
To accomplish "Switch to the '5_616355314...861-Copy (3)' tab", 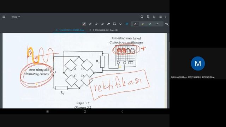I will pyautogui.click(x=105, y=30).
